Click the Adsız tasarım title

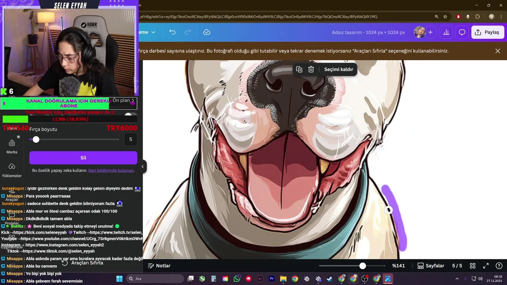[368, 32]
